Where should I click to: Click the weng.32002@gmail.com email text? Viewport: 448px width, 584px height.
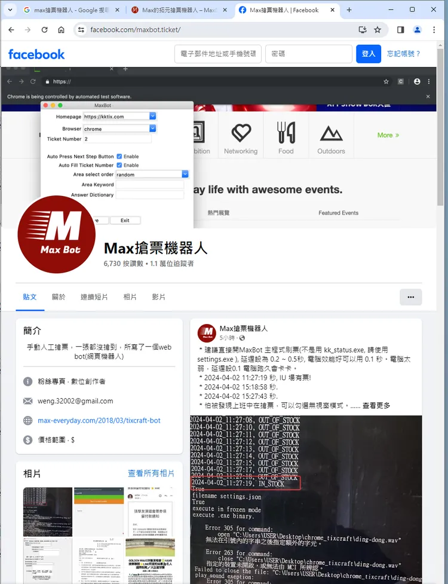(75, 401)
